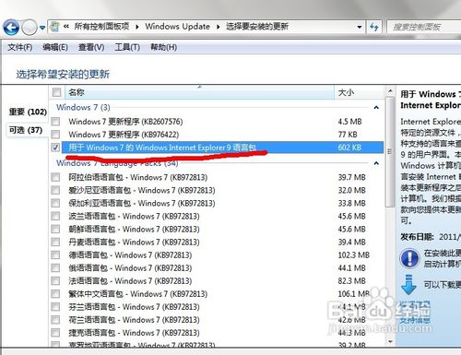
Task: Check the KB976422 update checkbox
Action: click(55, 135)
